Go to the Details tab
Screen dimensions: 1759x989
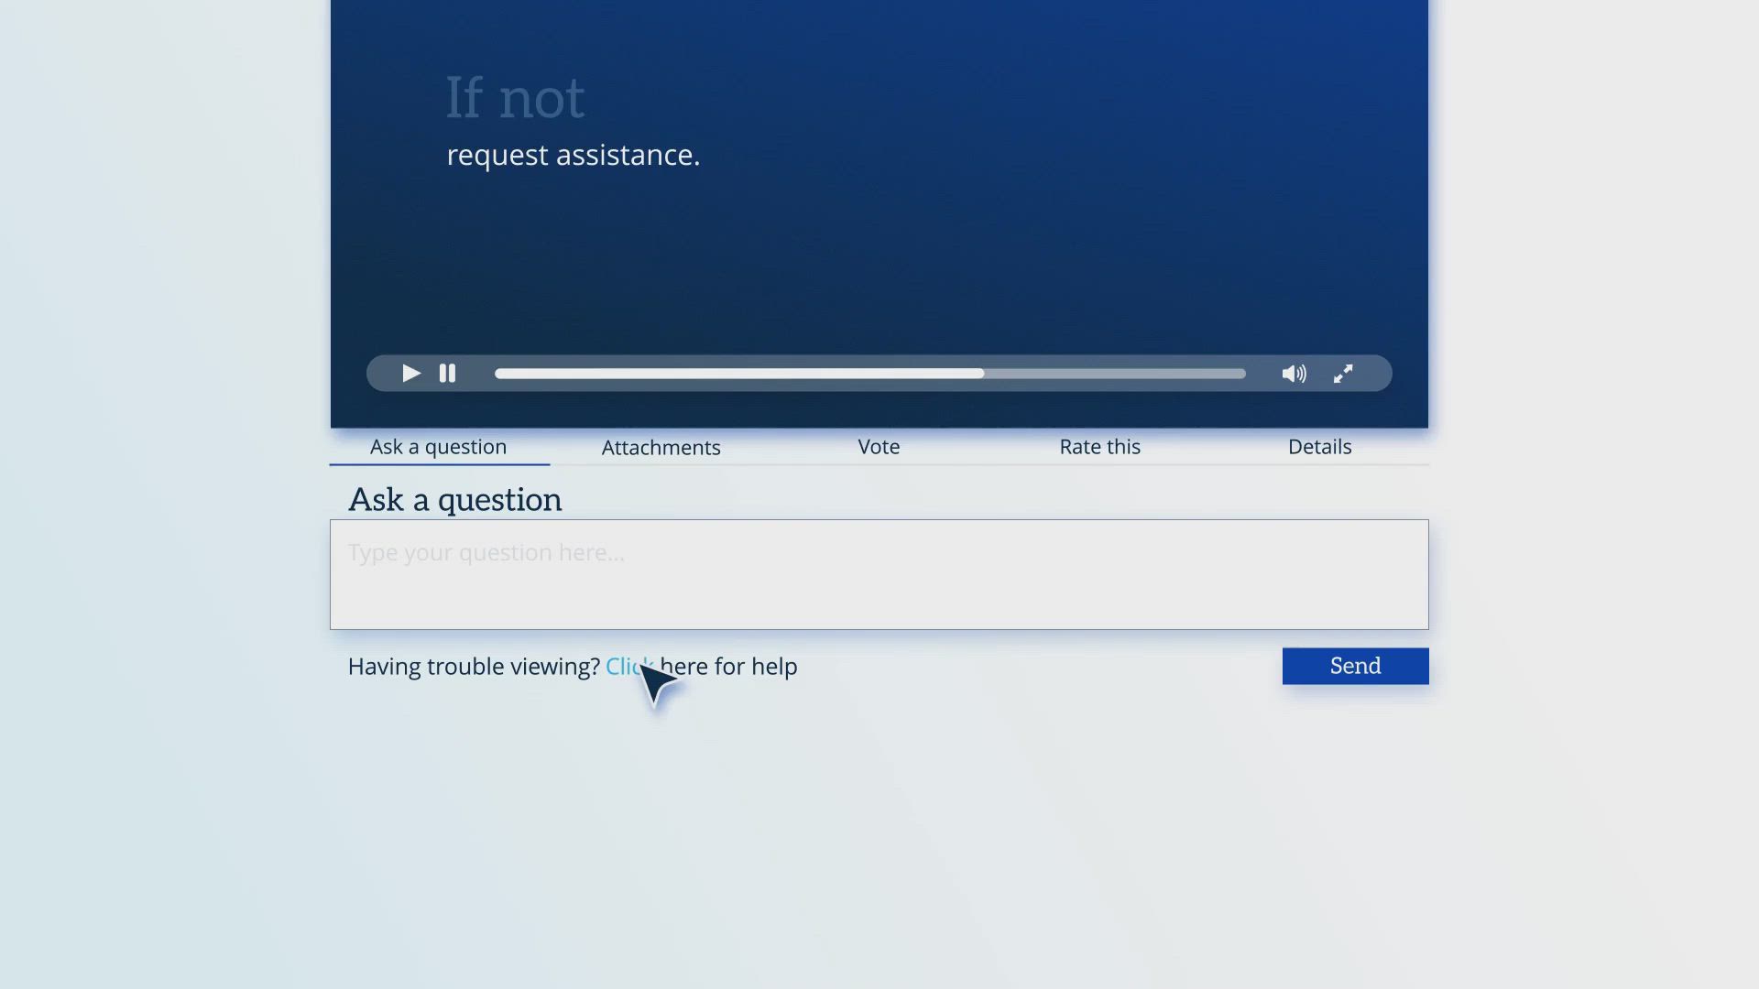tap(1319, 447)
